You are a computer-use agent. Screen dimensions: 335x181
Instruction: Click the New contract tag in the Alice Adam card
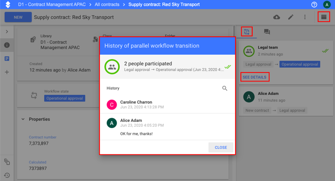257,111
